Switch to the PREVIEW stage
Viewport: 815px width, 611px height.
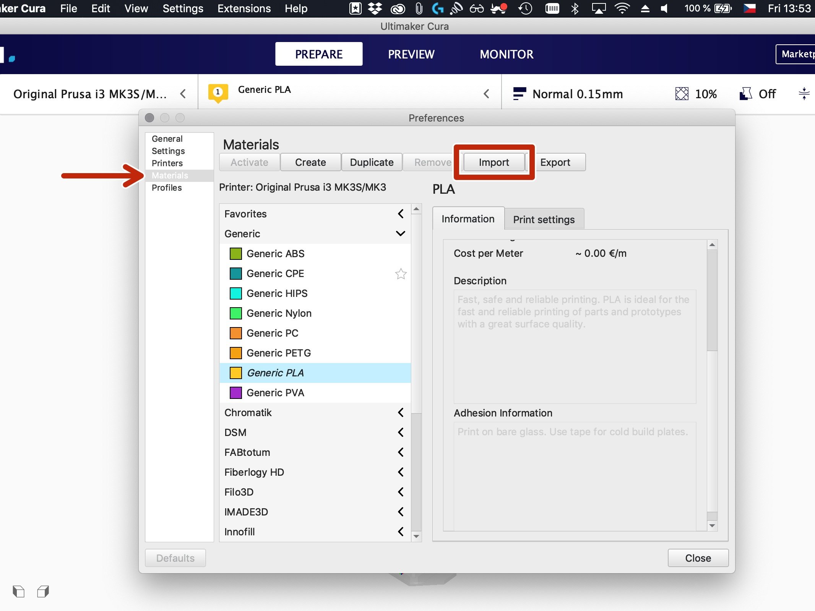[x=411, y=54]
